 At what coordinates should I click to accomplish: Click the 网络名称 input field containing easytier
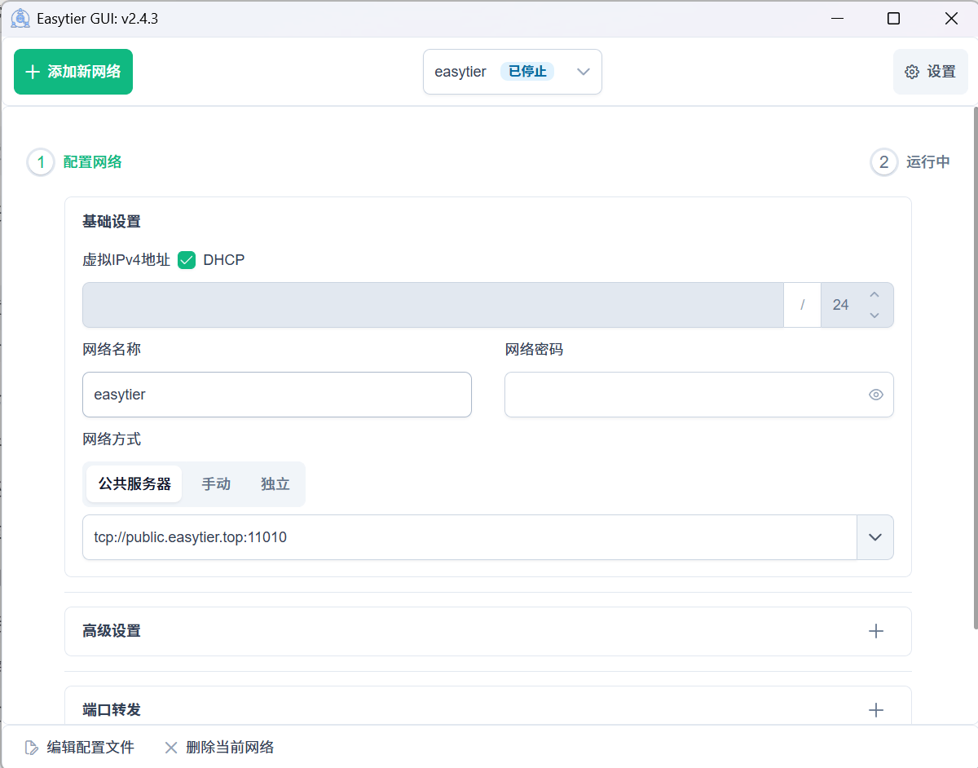277,395
